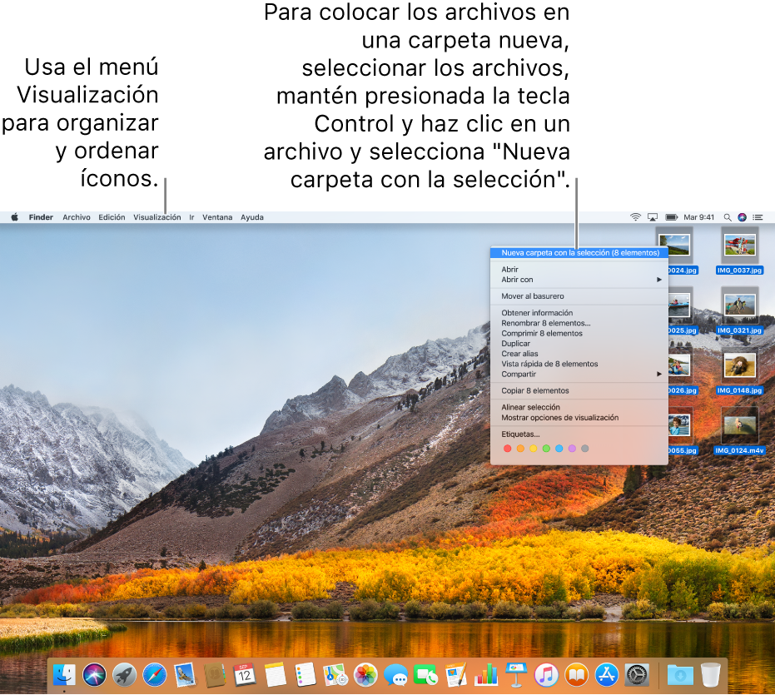This screenshot has width=775, height=695.
Task: Open Contacts book icon in dock
Action: 215,675
